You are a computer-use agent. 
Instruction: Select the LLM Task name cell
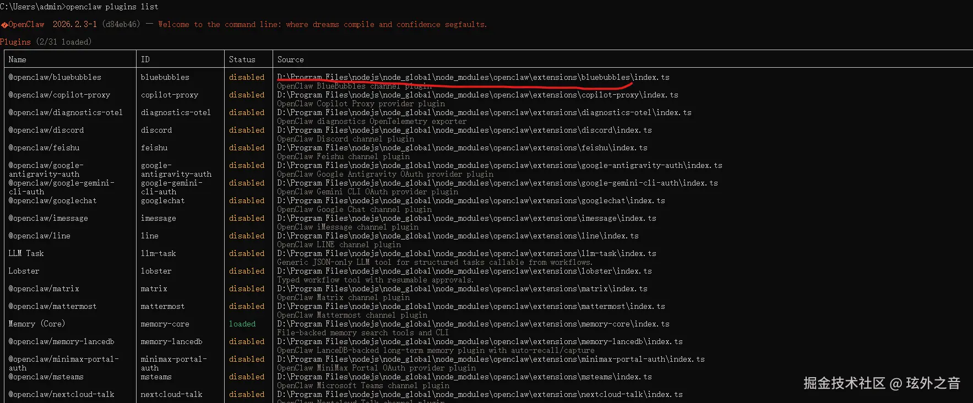pos(26,253)
